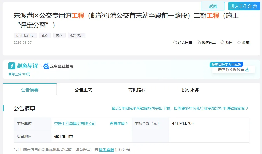262x154 pixels.
Task: Select the 公告摘要 tab
Action: [x=30, y=90]
